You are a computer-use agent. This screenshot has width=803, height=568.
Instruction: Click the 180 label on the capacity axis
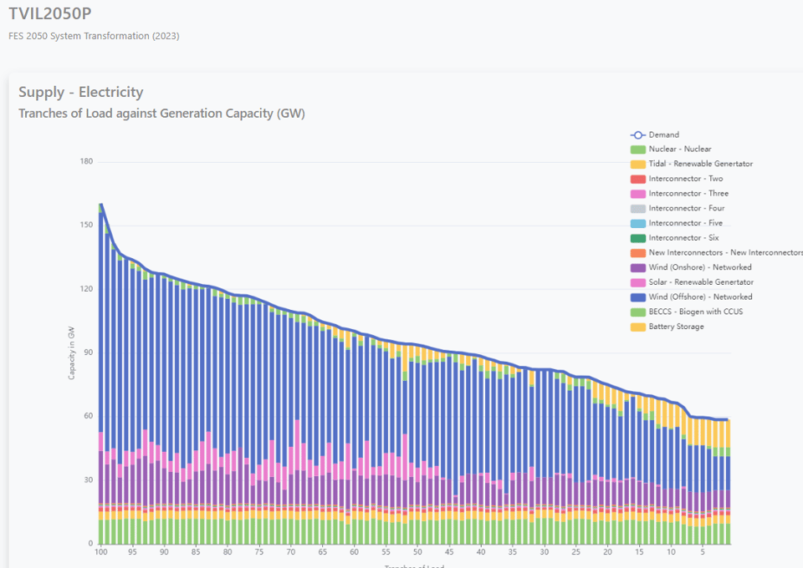(86, 161)
